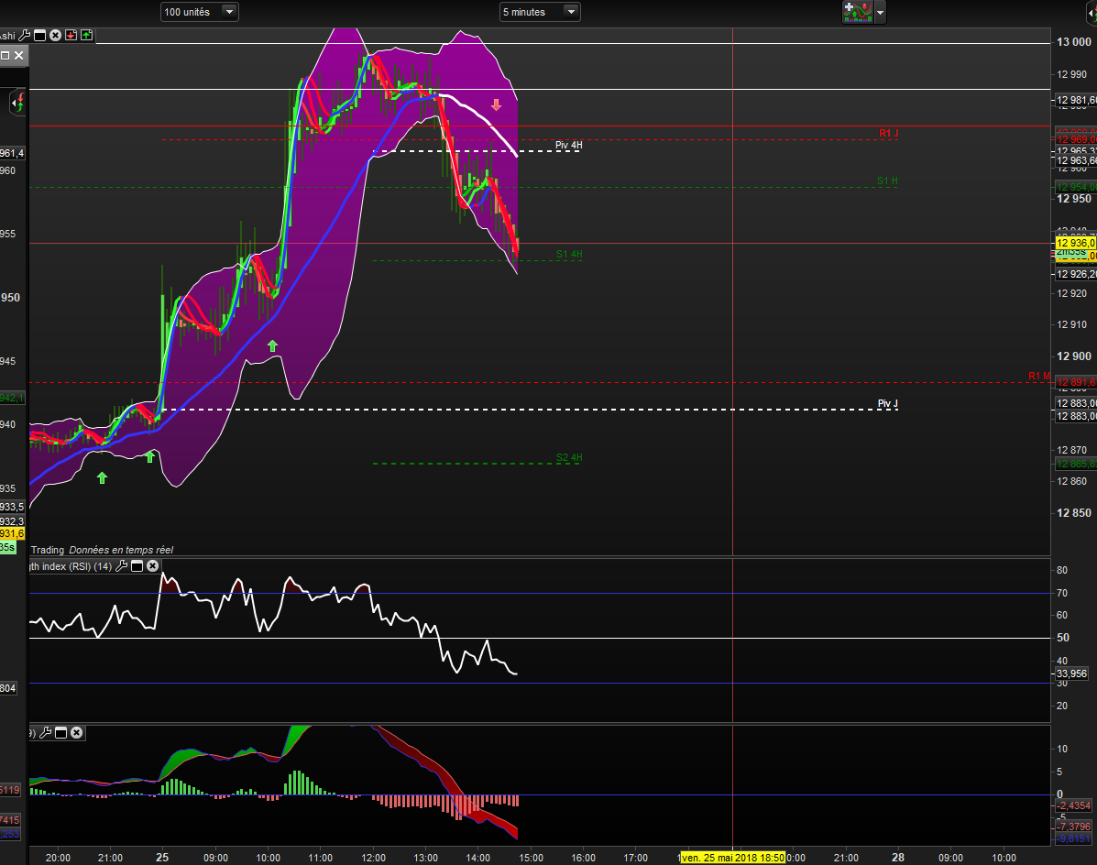
Task: Open RSI (14) settings wrench icon
Action: (x=121, y=566)
